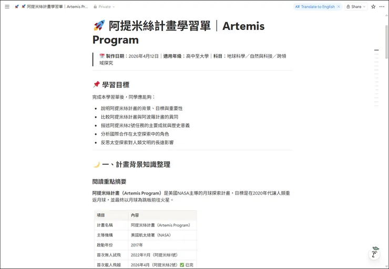Viewport: 389px width, 269px height.
Task: Click bullet 說明阿提米絲計畫的背景、目標與重要性
Action: (x=141, y=108)
